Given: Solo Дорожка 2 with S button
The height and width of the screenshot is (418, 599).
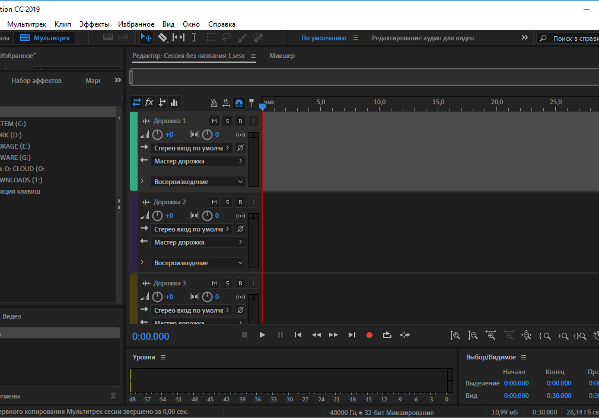Looking at the screenshot, I should 227,202.
